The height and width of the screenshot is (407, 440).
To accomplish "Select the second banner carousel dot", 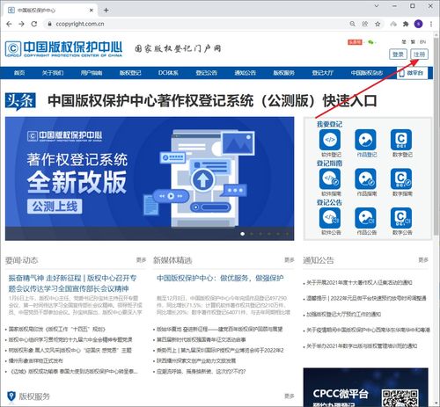I will coord(252,234).
